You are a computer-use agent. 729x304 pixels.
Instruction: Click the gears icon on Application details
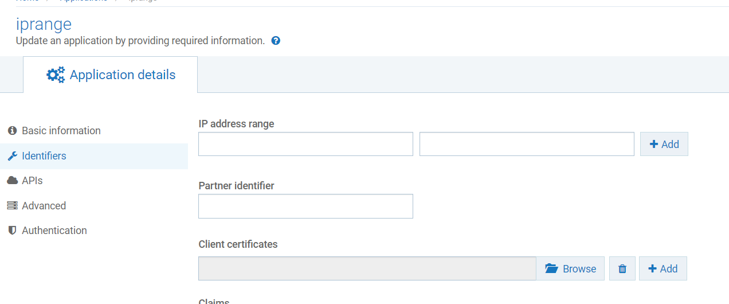click(56, 75)
